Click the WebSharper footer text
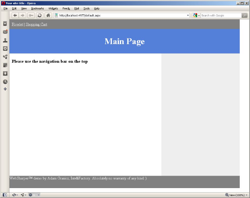This screenshot has width=250, height=198. [x=78, y=178]
